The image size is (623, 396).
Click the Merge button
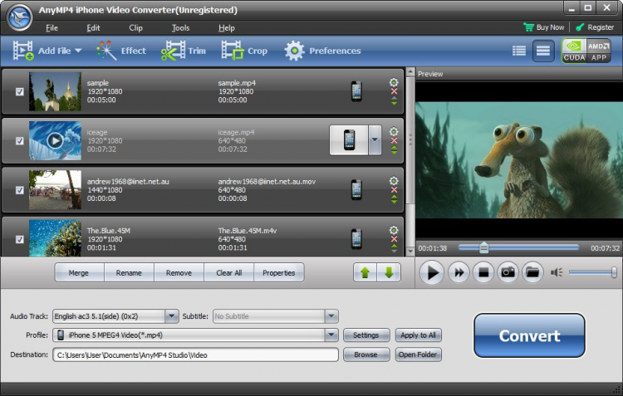(79, 273)
